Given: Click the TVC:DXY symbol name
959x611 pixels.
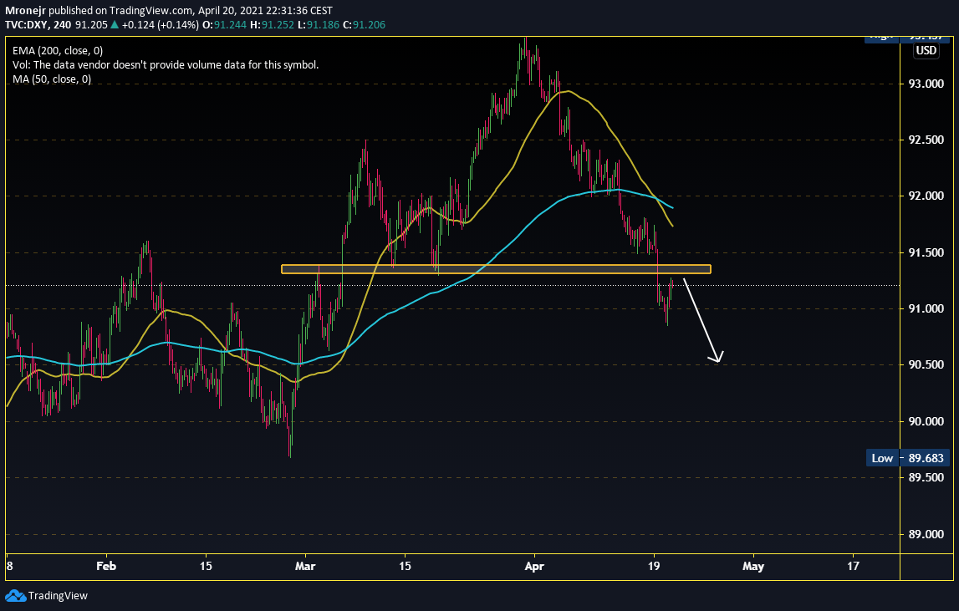Looking at the screenshot, I should pyautogui.click(x=30, y=25).
